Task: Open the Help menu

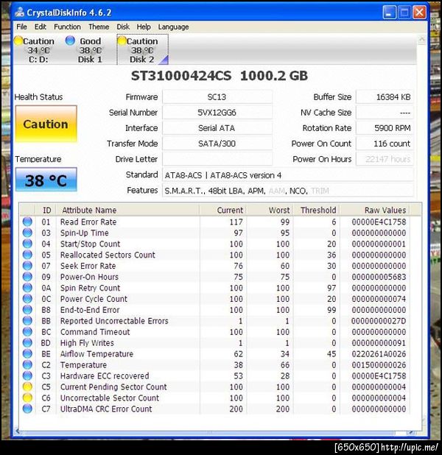Action: [144, 27]
